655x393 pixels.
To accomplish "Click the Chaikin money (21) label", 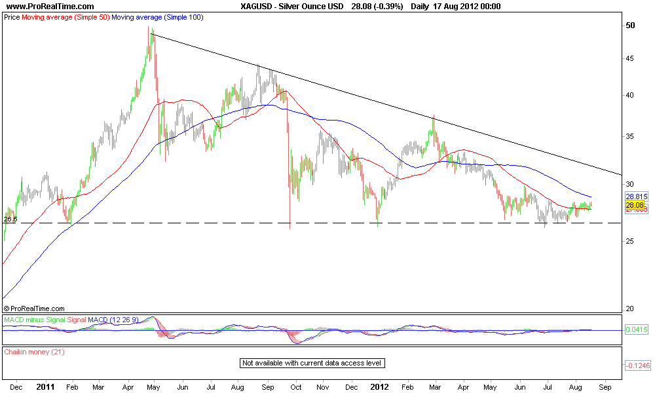I will (x=34, y=352).
